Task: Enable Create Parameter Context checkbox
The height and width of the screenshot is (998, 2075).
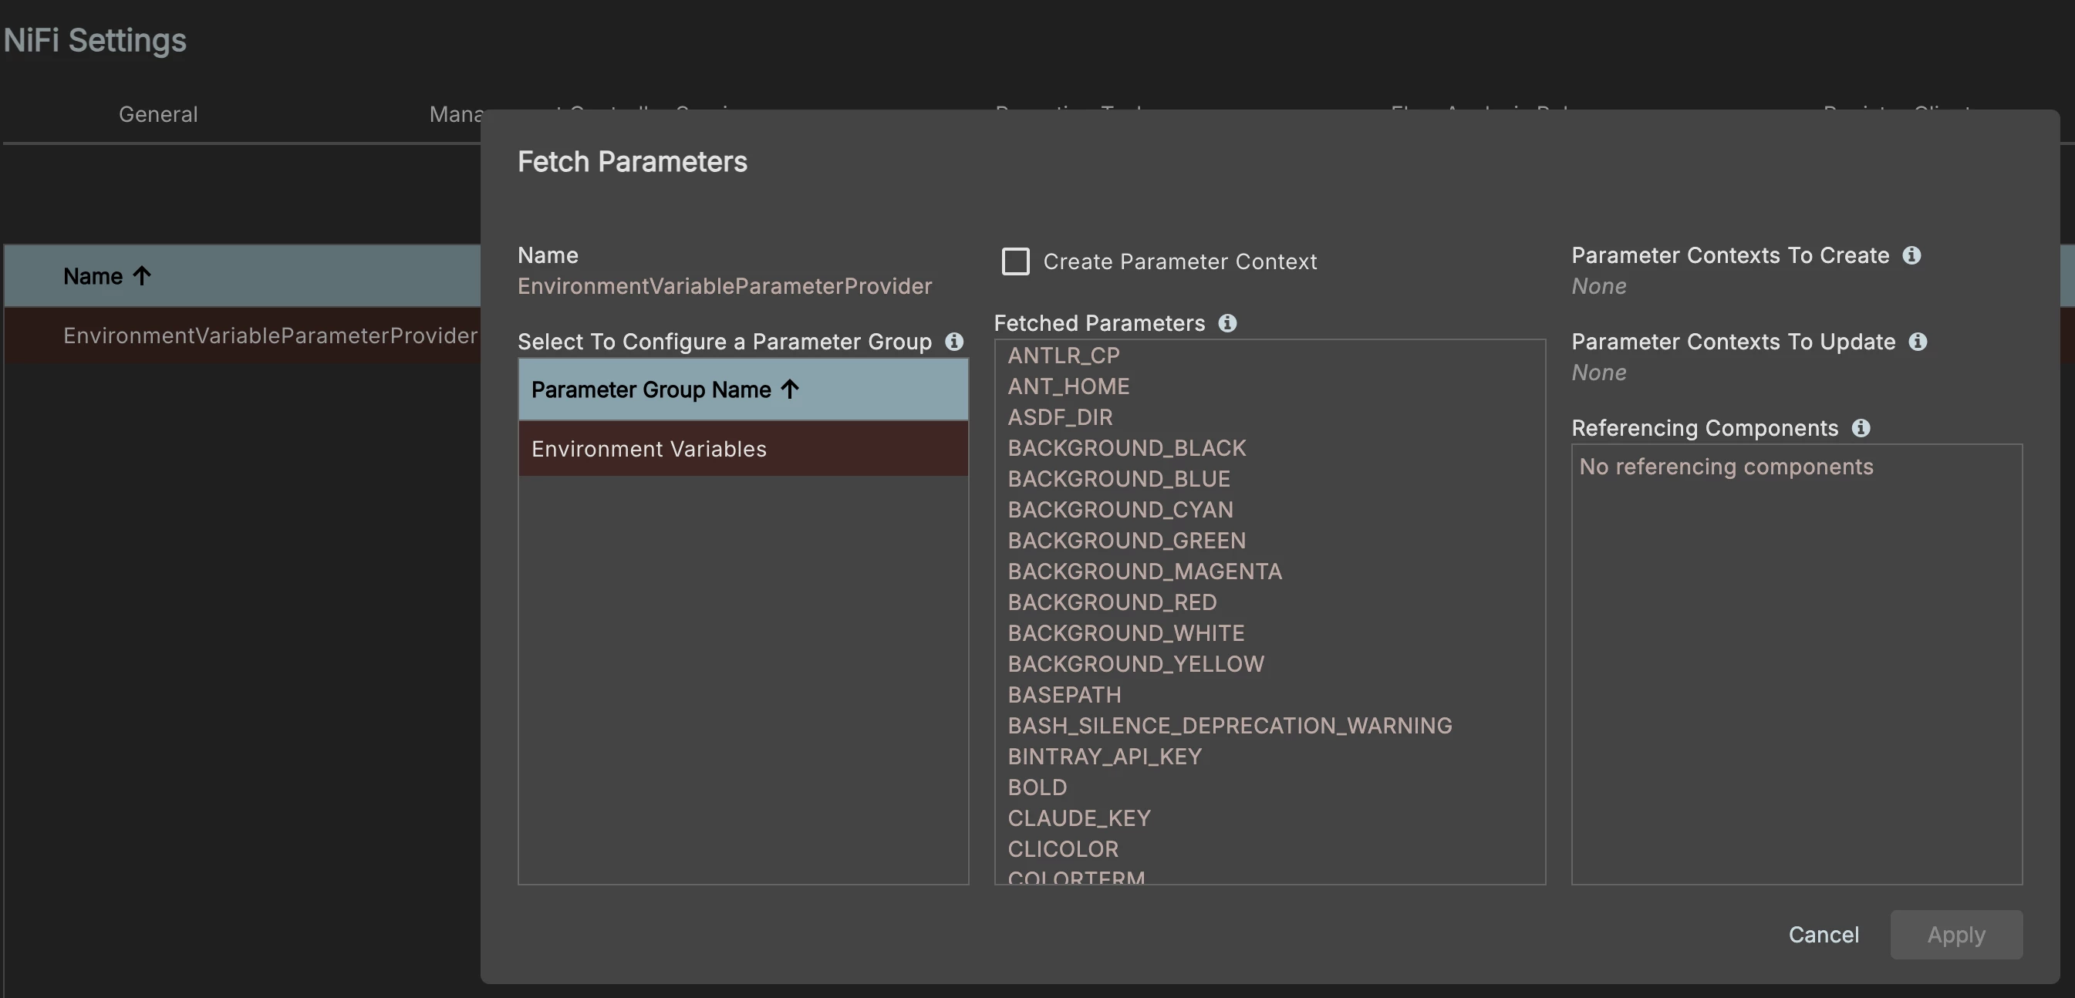Action: coord(1015,261)
